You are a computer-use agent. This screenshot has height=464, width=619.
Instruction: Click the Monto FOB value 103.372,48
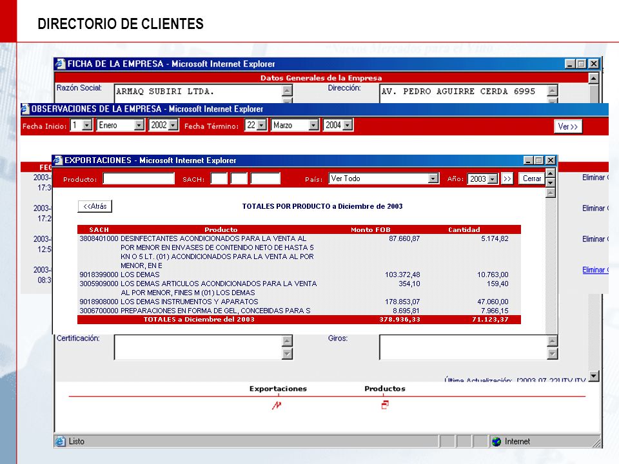[402, 275]
